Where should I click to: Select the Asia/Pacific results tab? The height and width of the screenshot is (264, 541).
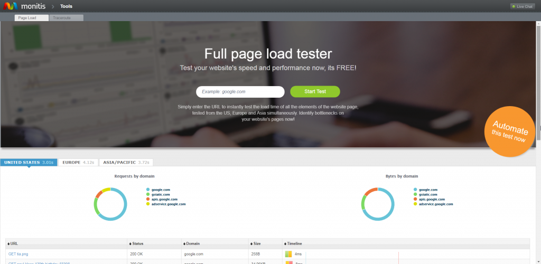click(127, 163)
